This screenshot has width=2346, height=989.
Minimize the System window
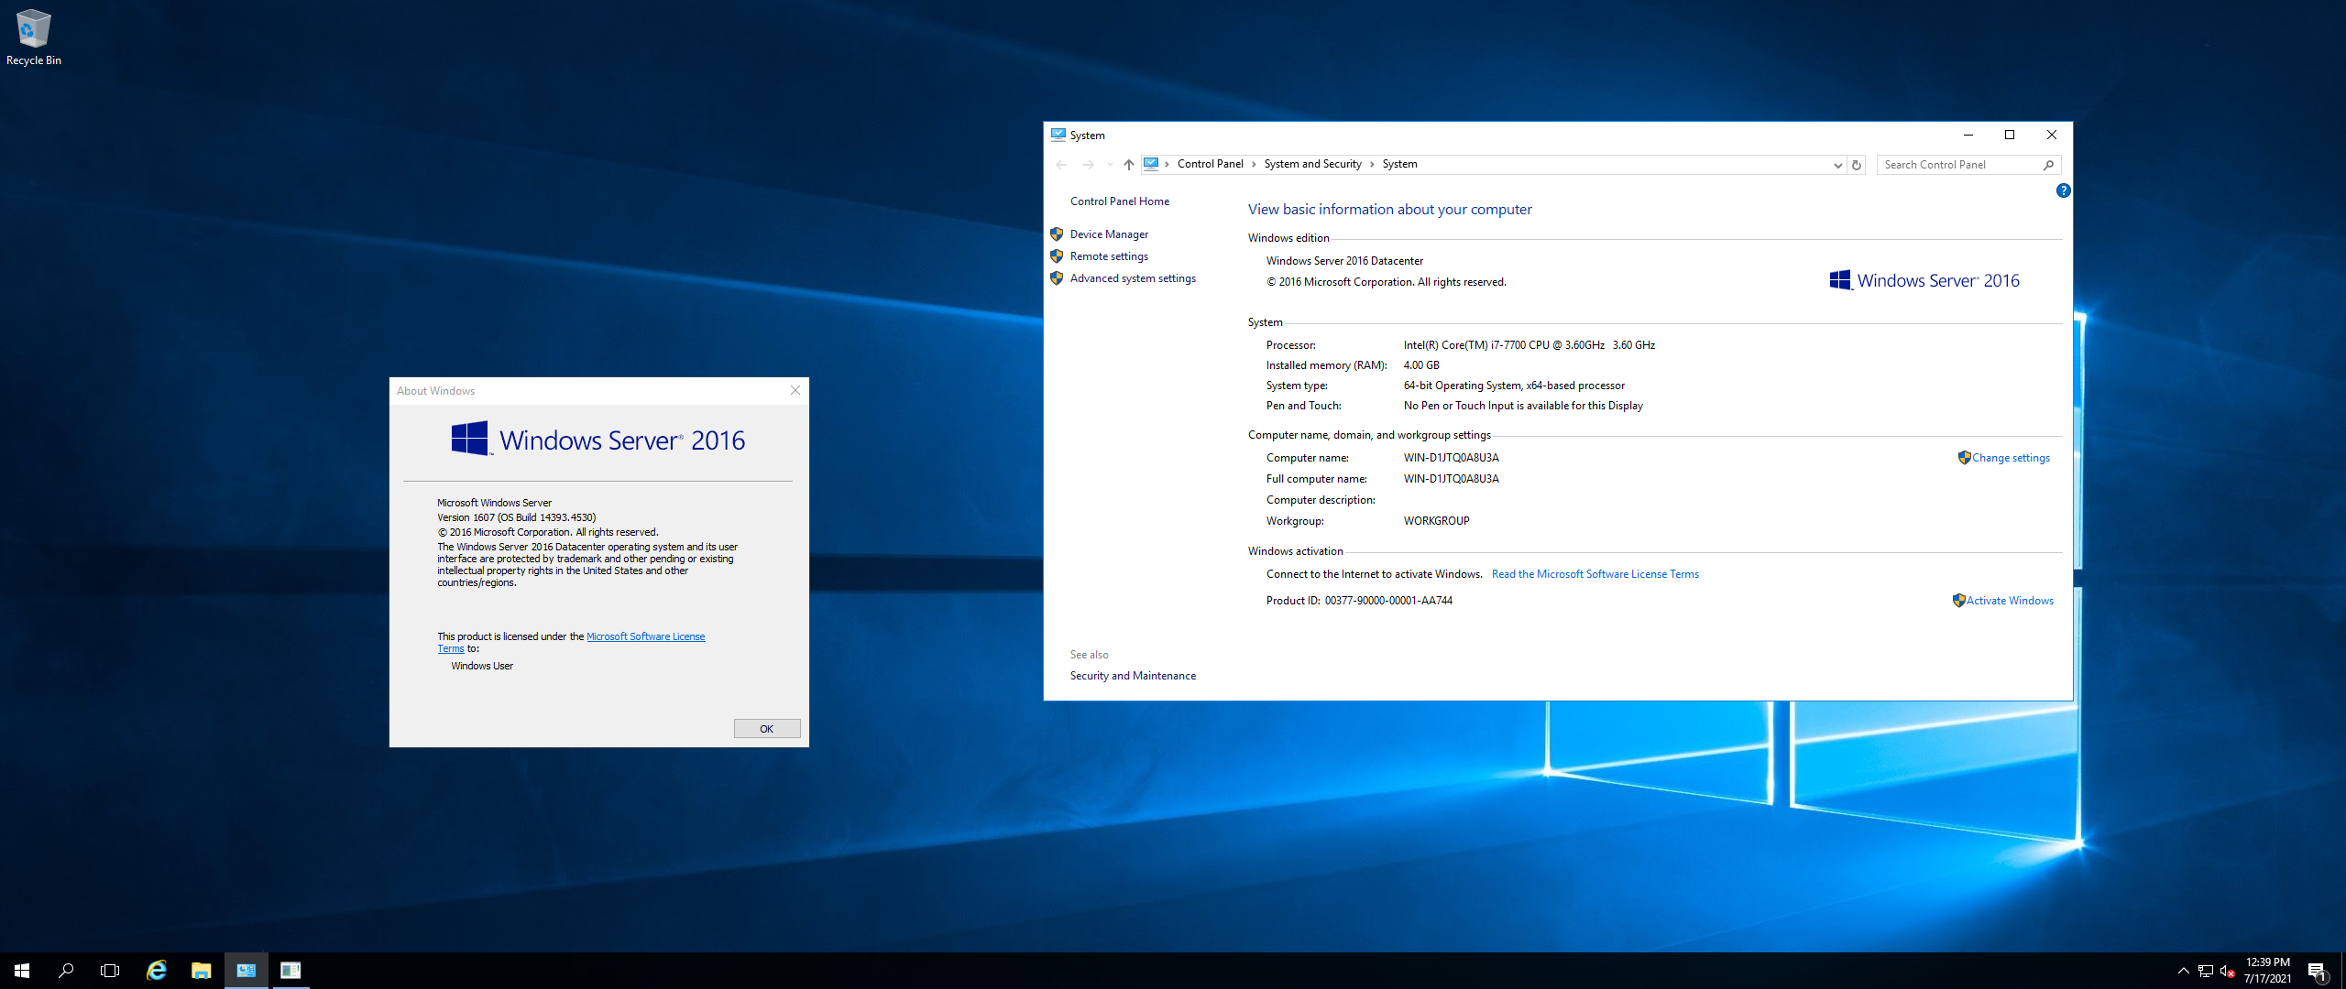tap(1968, 135)
